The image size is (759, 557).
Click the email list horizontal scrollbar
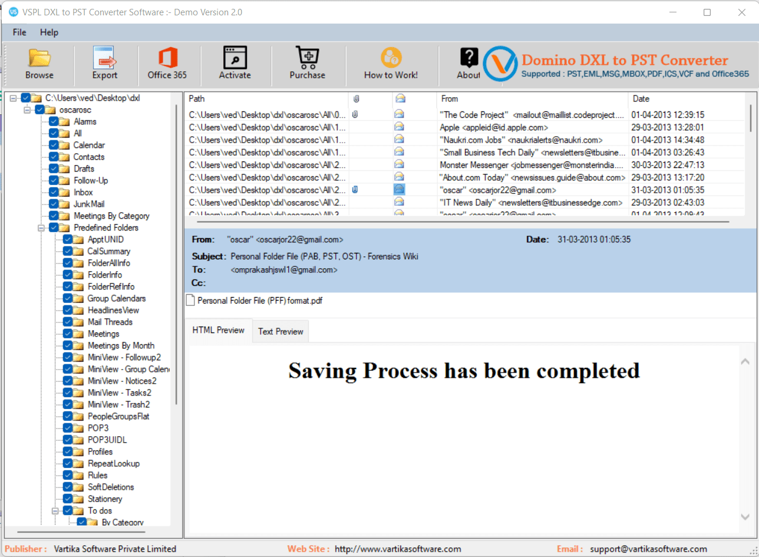463,222
